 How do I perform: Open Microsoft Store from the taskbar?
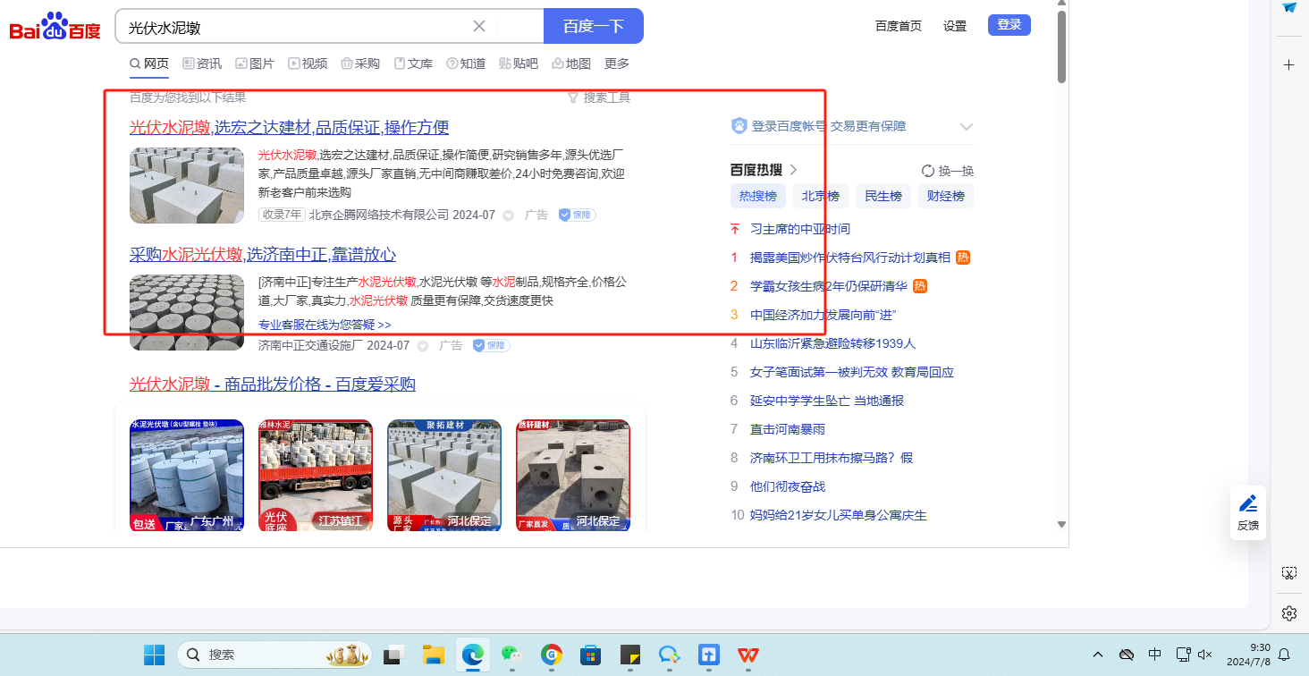(x=590, y=655)
